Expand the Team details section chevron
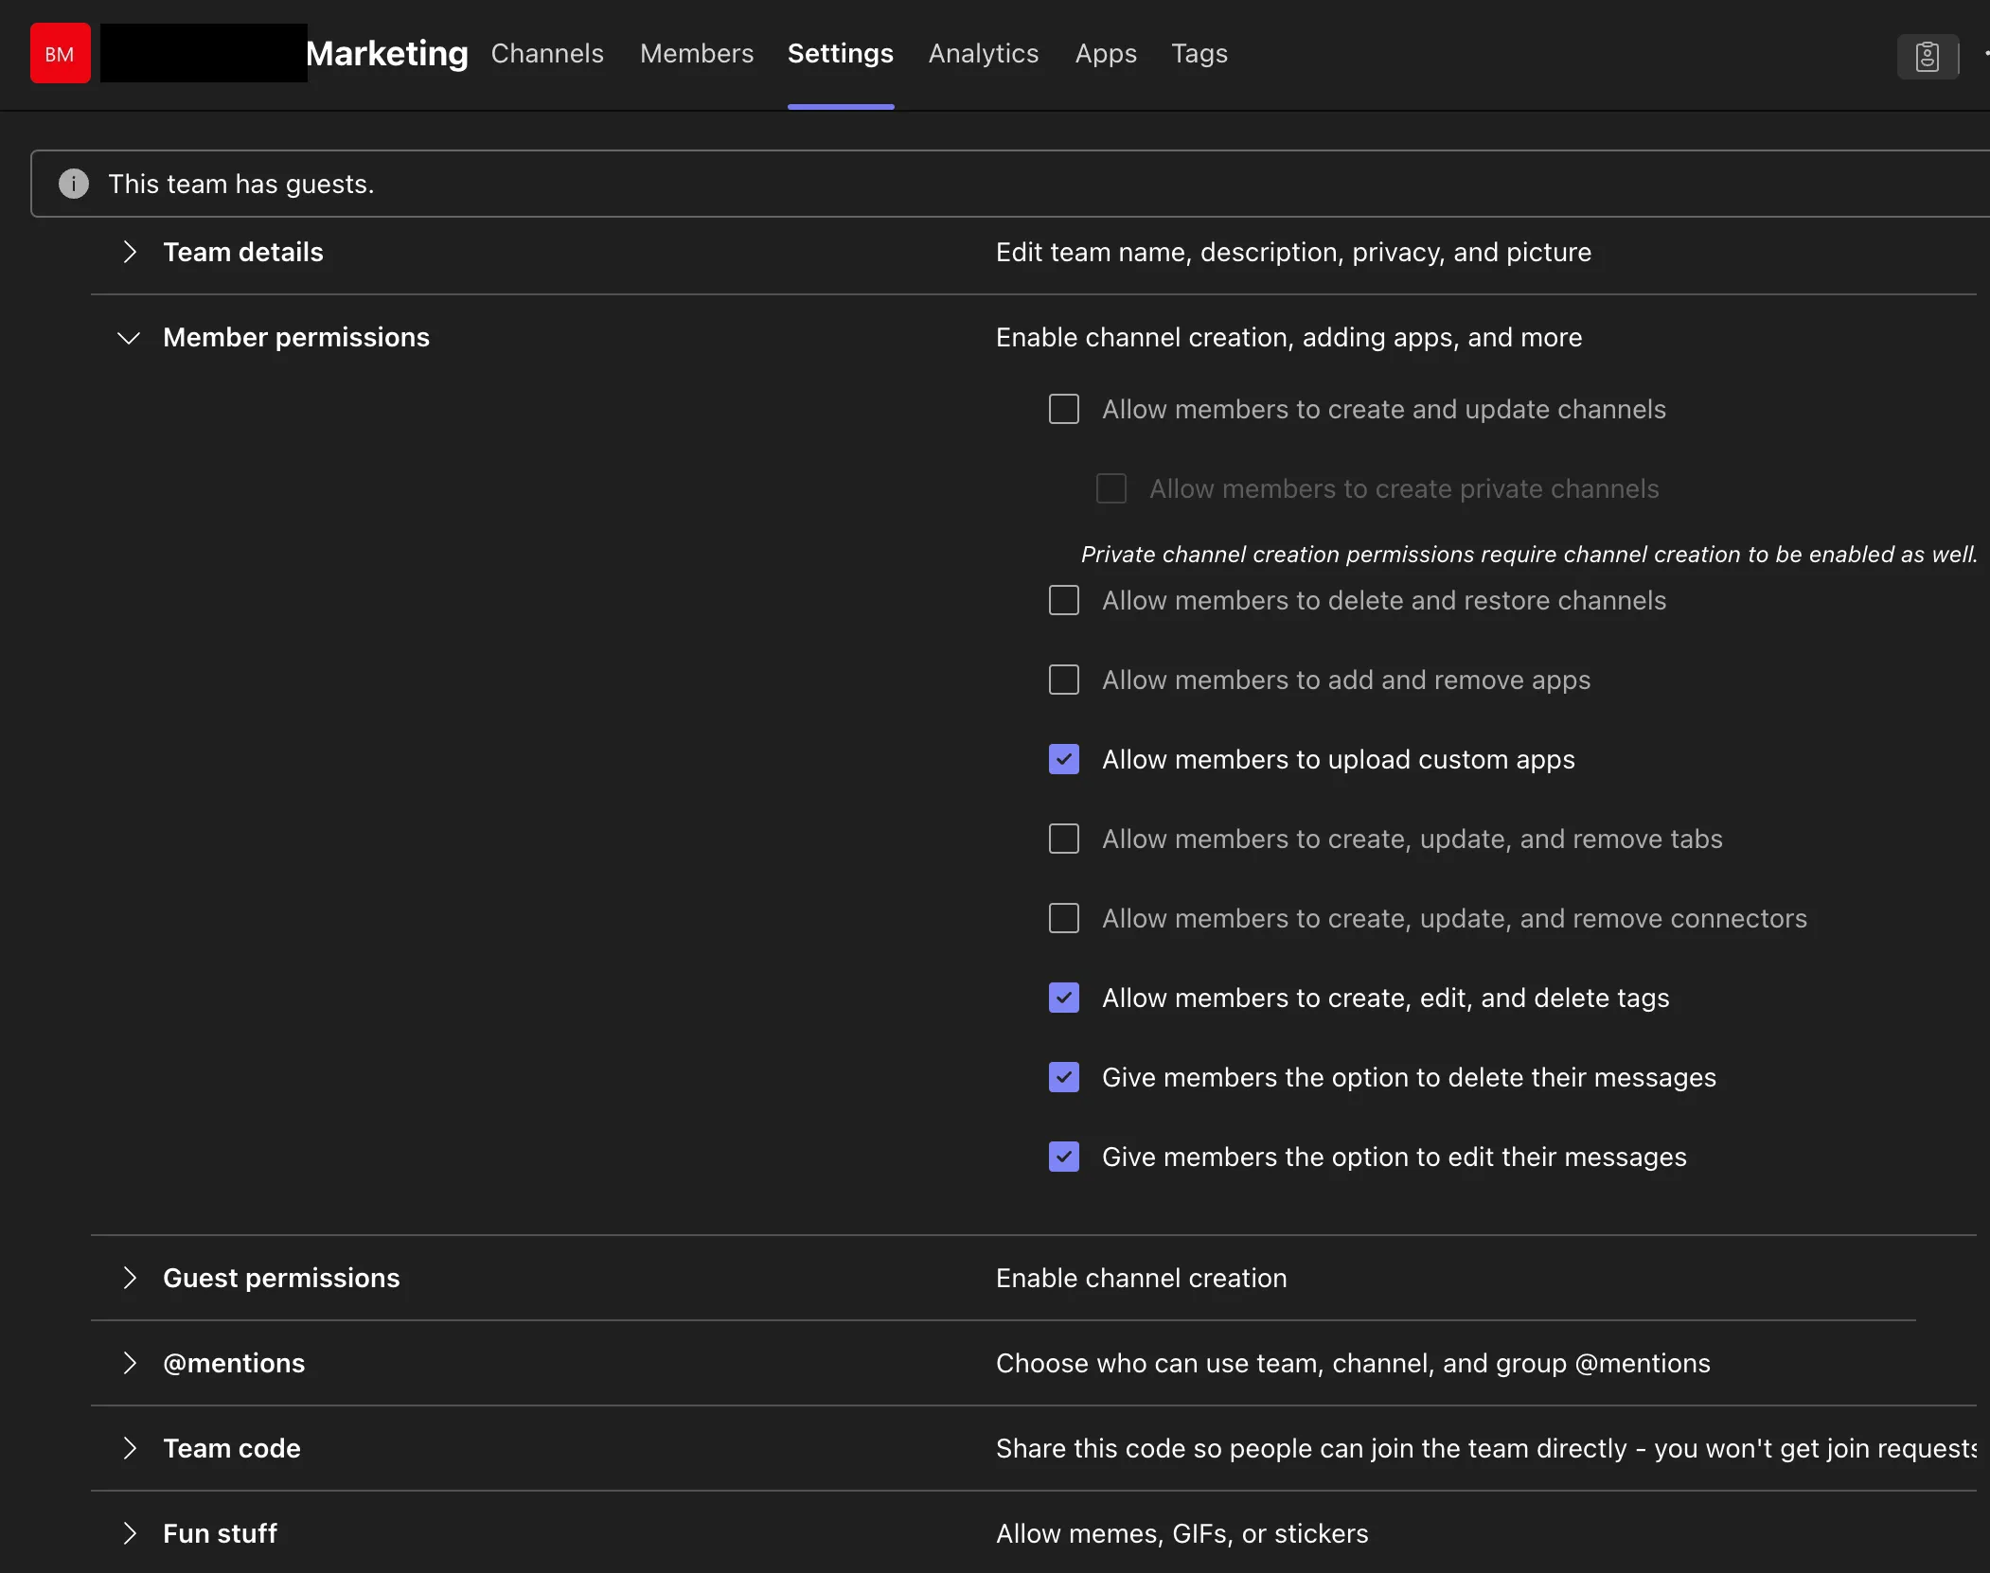Image resolution: width=1990 pixels, height=1573 pixels. pos(130,252)
